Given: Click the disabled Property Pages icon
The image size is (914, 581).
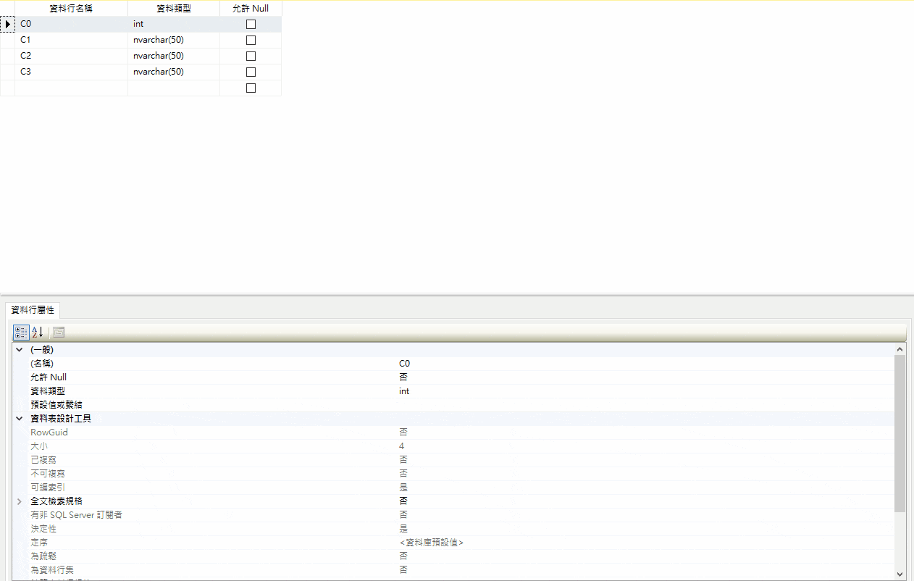Looking at the screenshot, I should (59, 333).
